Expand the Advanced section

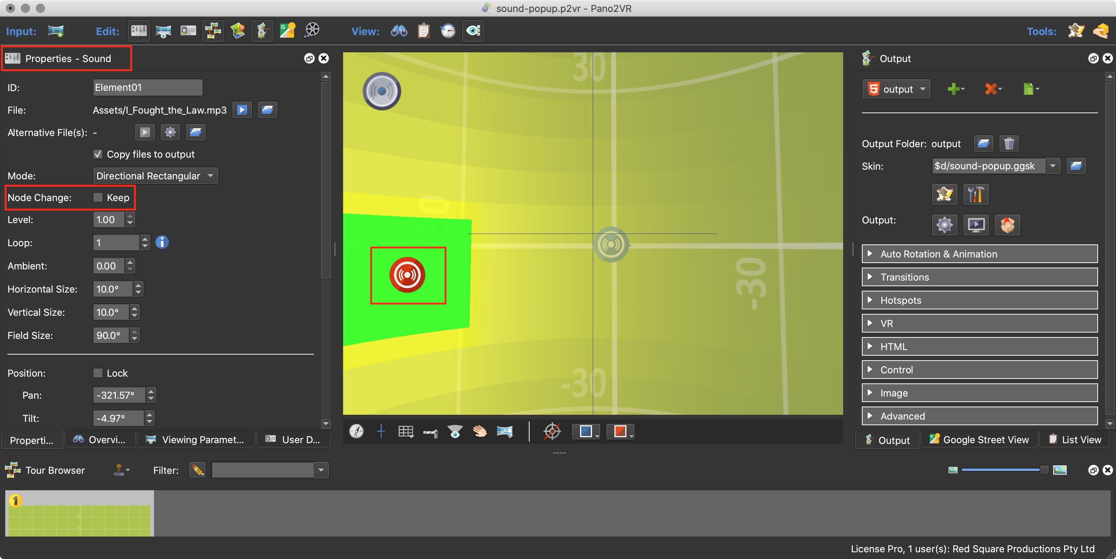(x=980, y=416)
